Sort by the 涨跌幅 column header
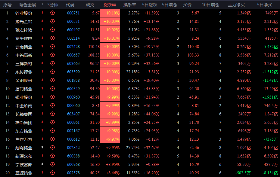This screenshot has width=280, height=177. pyautogui.click(x=110, y=5)
